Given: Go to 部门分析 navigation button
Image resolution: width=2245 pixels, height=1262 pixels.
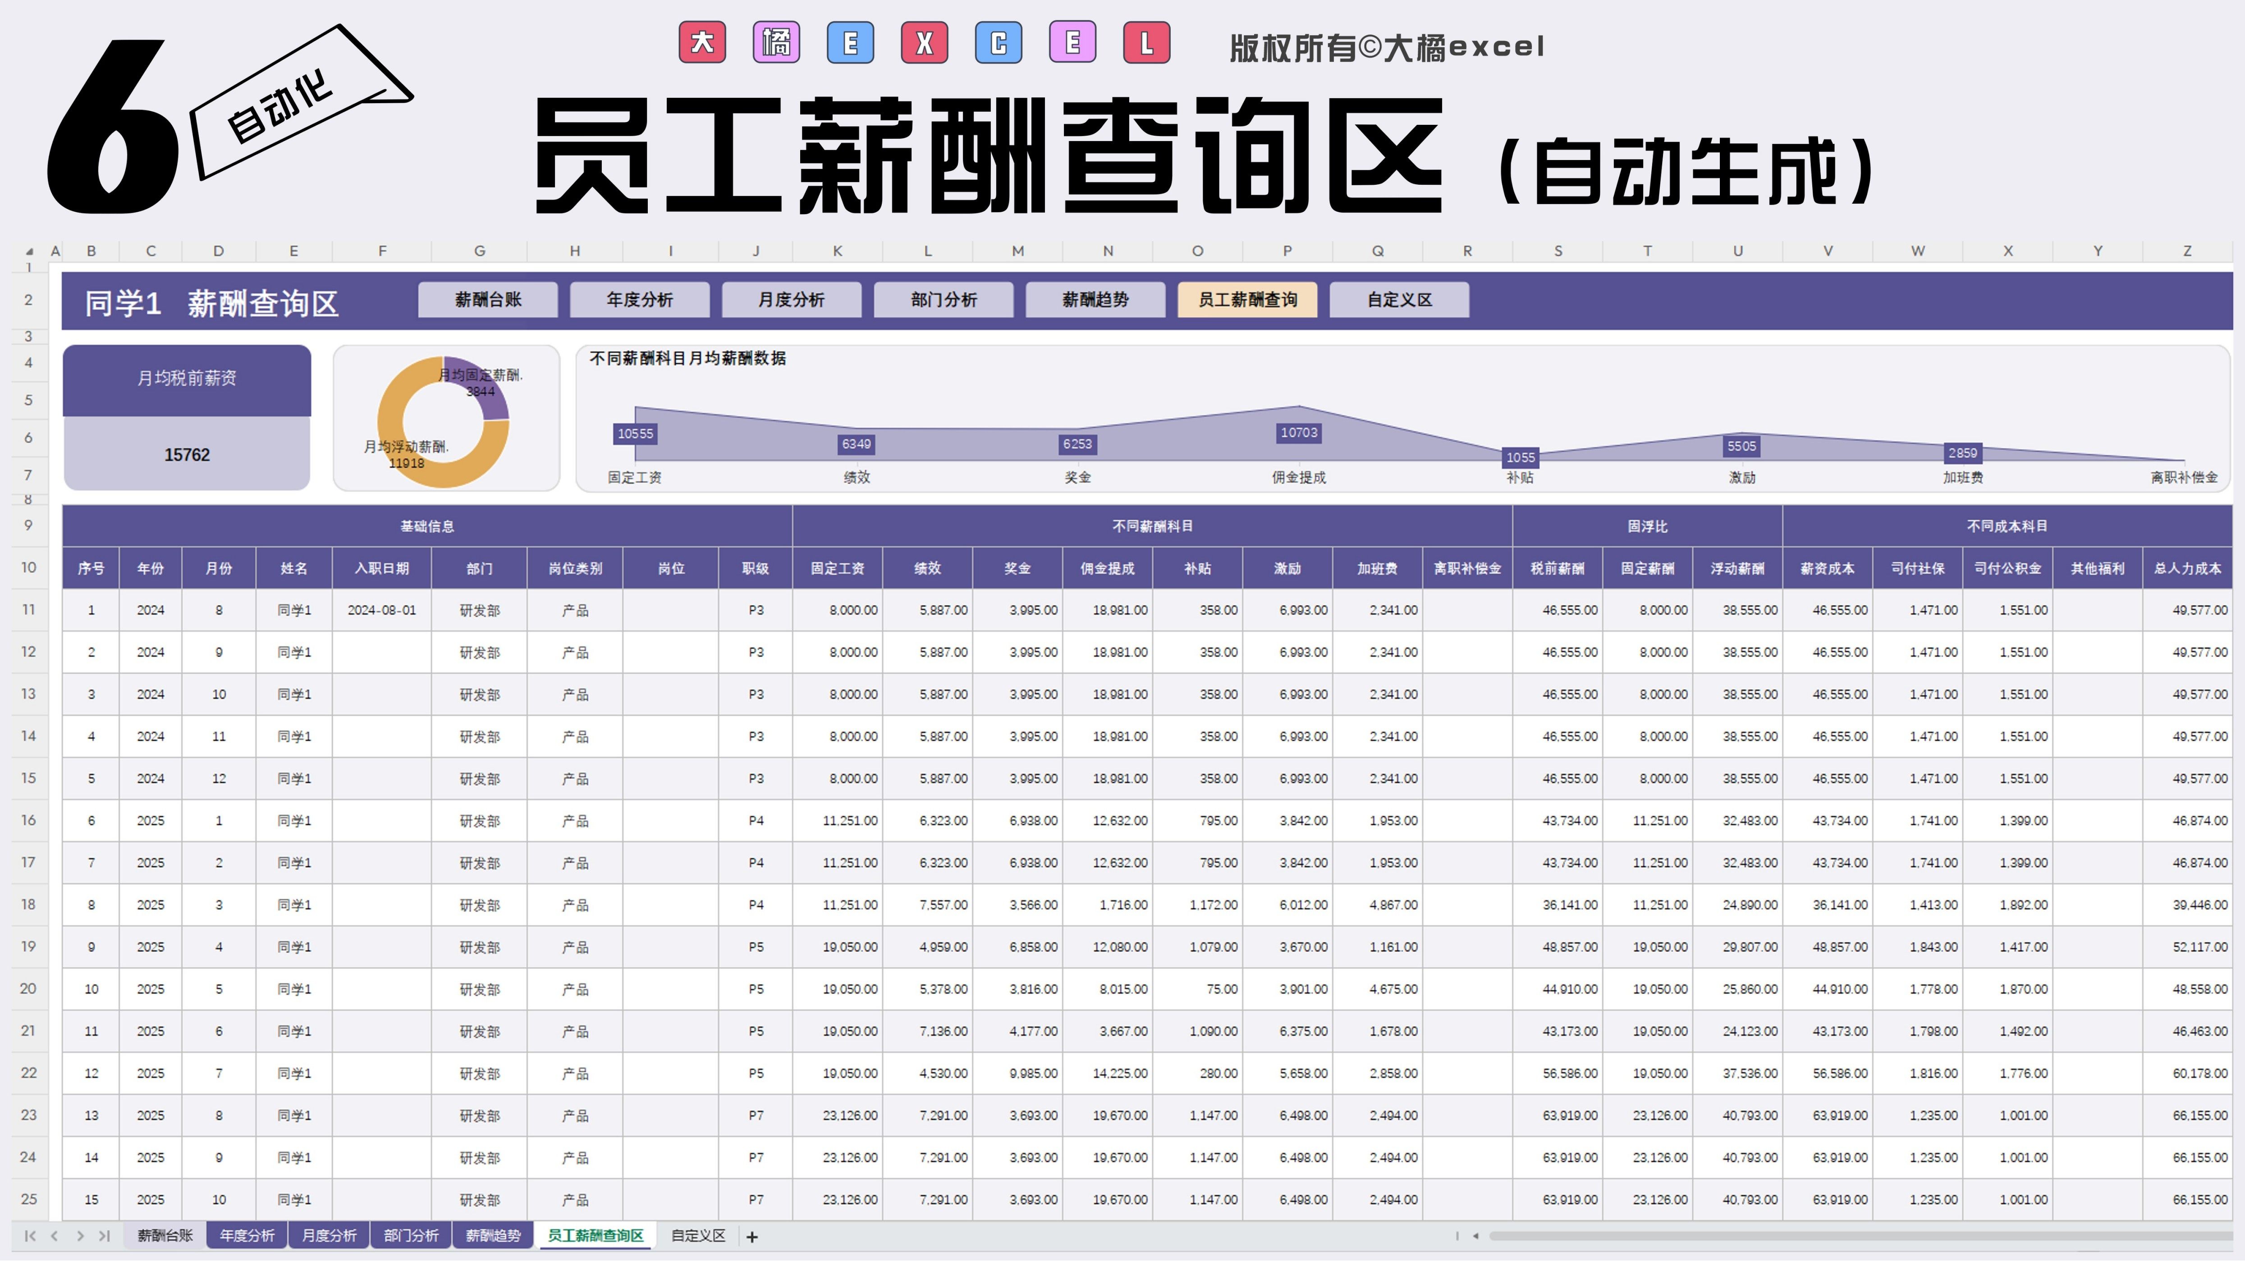Looking at the screenshot, I should 943,300.
